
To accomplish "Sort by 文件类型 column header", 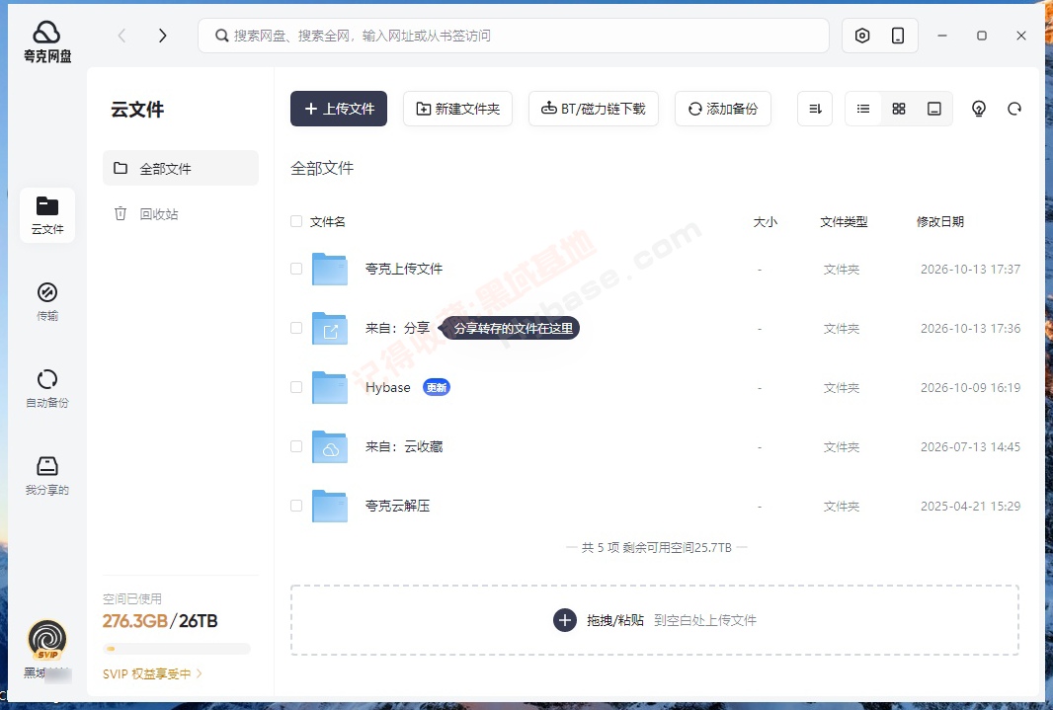I will [844, 222].
